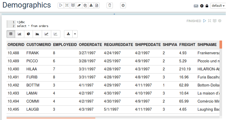Export the note with the download icon
The height and width of the screenshot is (120, 226).
[91, 5]
